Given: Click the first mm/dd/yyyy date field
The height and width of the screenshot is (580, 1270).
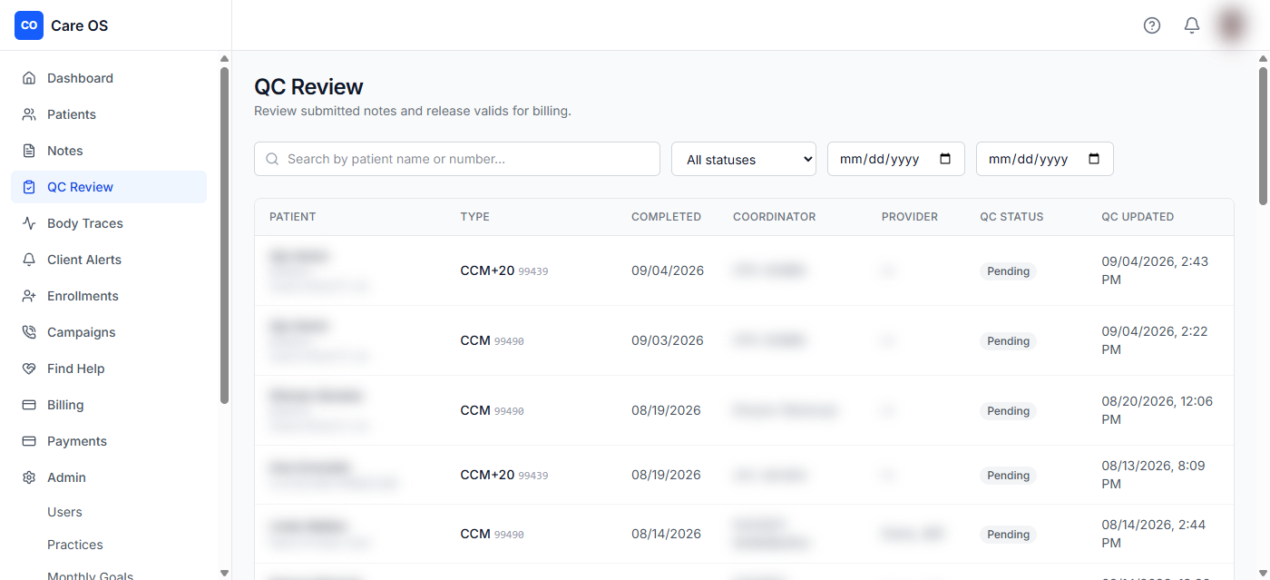Looking at the screenshot, I should (x=896, y=159).
